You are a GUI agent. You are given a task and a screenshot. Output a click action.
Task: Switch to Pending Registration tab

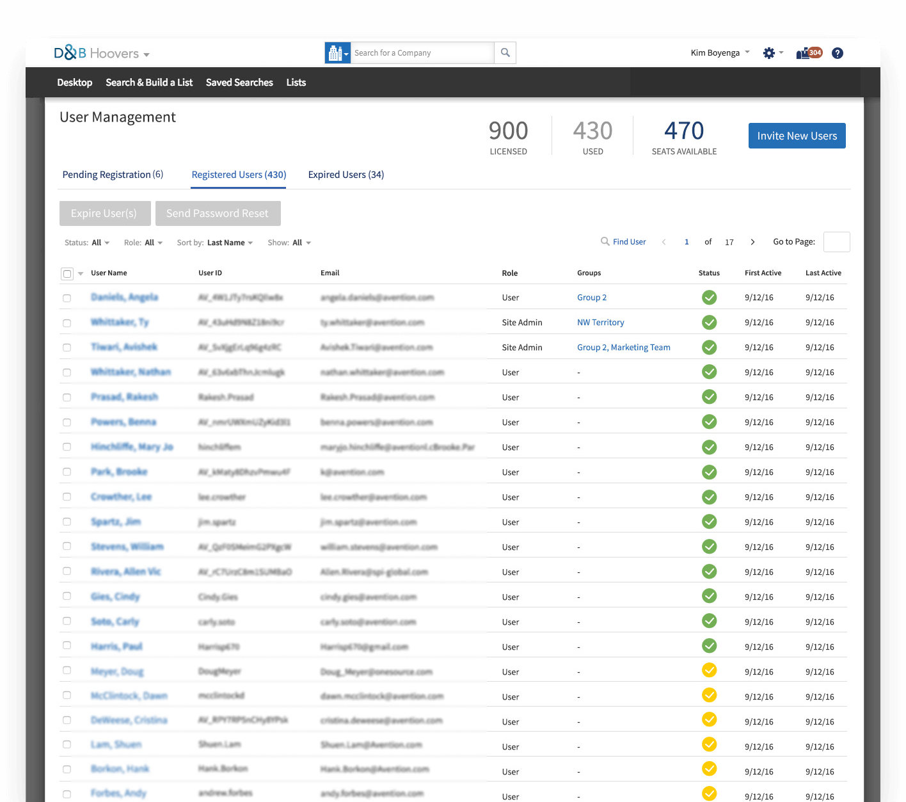pyautogui.click(x=113, y=175)
